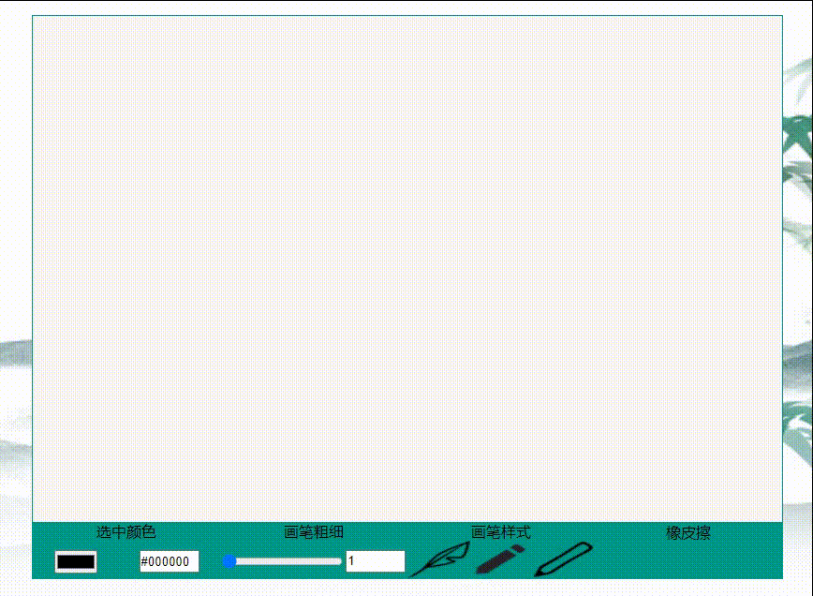Click the #000000 hex color field

[x=169, y=561]
